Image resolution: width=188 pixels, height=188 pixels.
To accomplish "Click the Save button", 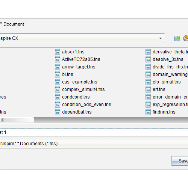I will click(x=180, y=161).
